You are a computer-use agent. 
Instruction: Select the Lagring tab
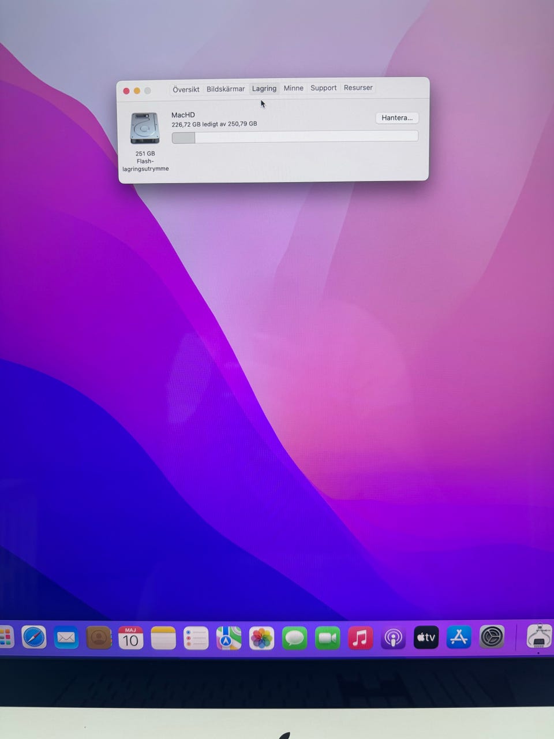pos(264,88)
